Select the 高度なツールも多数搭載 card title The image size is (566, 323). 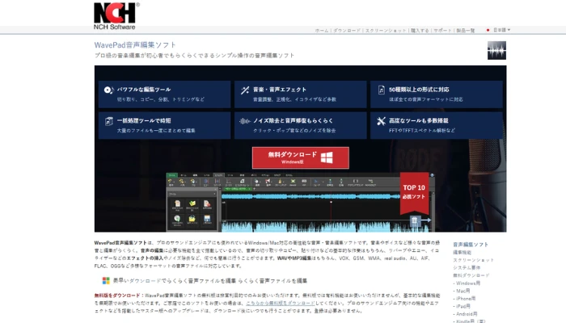418,121
